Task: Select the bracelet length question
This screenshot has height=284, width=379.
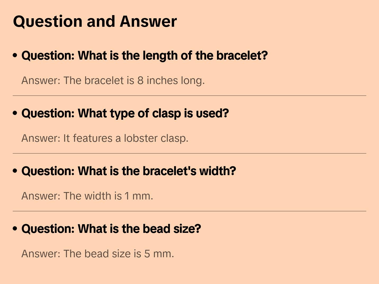Action: (145, 56)
